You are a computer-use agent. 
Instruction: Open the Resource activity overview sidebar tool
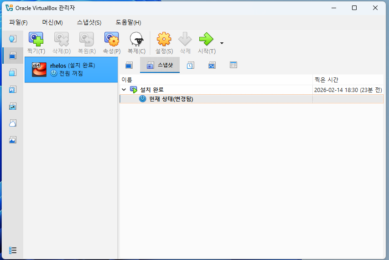(x=13, y=140)
